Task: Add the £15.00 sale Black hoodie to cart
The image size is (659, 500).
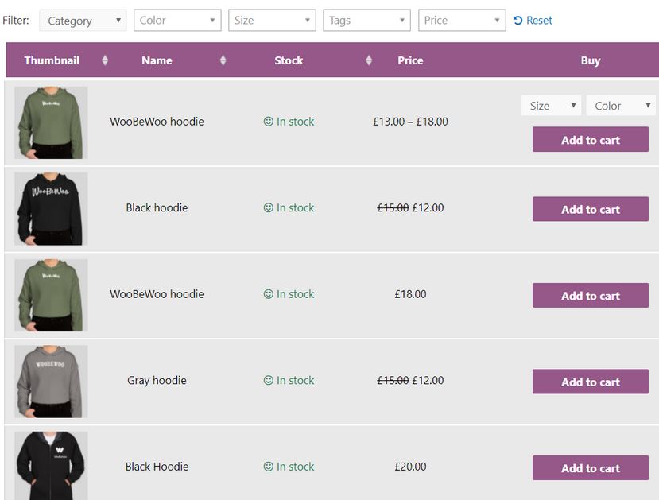Action: point(591,209)
